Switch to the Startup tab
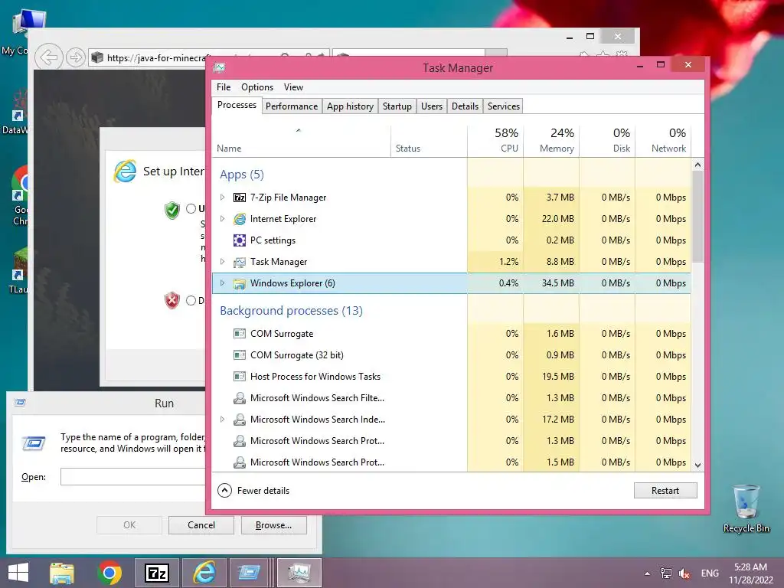Screen dimensions: 784x588 pyautogui.click(x=397, y=106)
